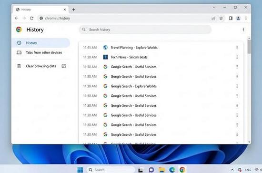
Task: Close the History tab
Action: coord(65,10)
